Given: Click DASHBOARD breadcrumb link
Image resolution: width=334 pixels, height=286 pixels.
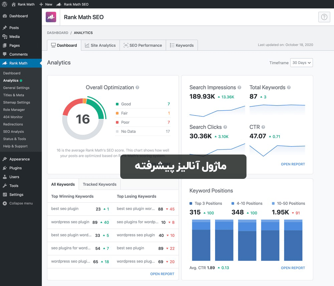Looking at the screenshot, I should pyautogui.click(x=57, y=33).
